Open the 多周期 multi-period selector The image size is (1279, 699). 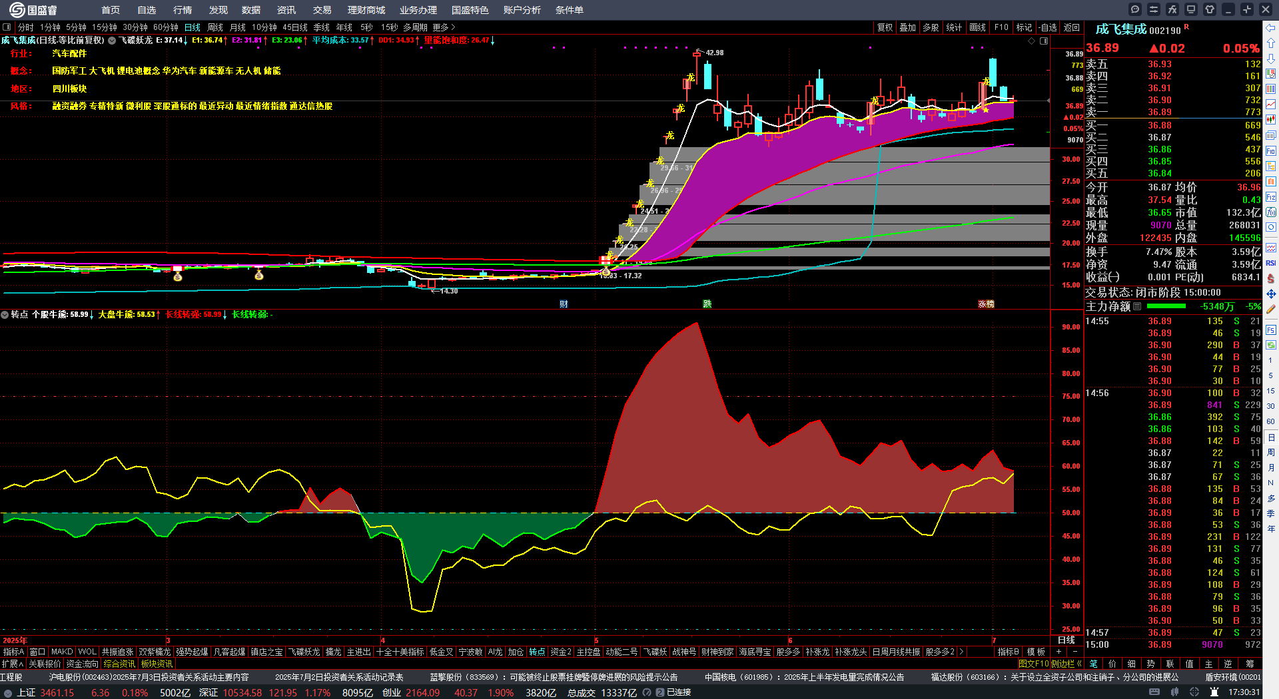tap(415, 27)
